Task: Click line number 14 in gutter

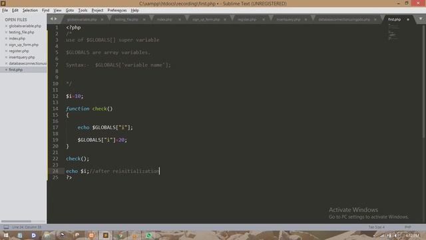Action: coord(55,109)
